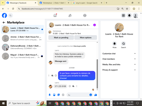This screenshot has height=106, width=142.
Task: Open the Friends icon in top navigation
Action: point(70,15)
